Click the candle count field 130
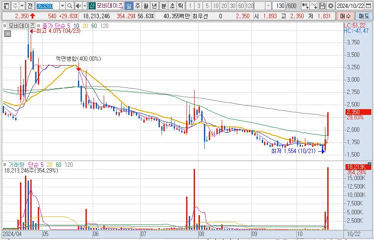Screen dimensions: 374x240 [x=279, y=6]
